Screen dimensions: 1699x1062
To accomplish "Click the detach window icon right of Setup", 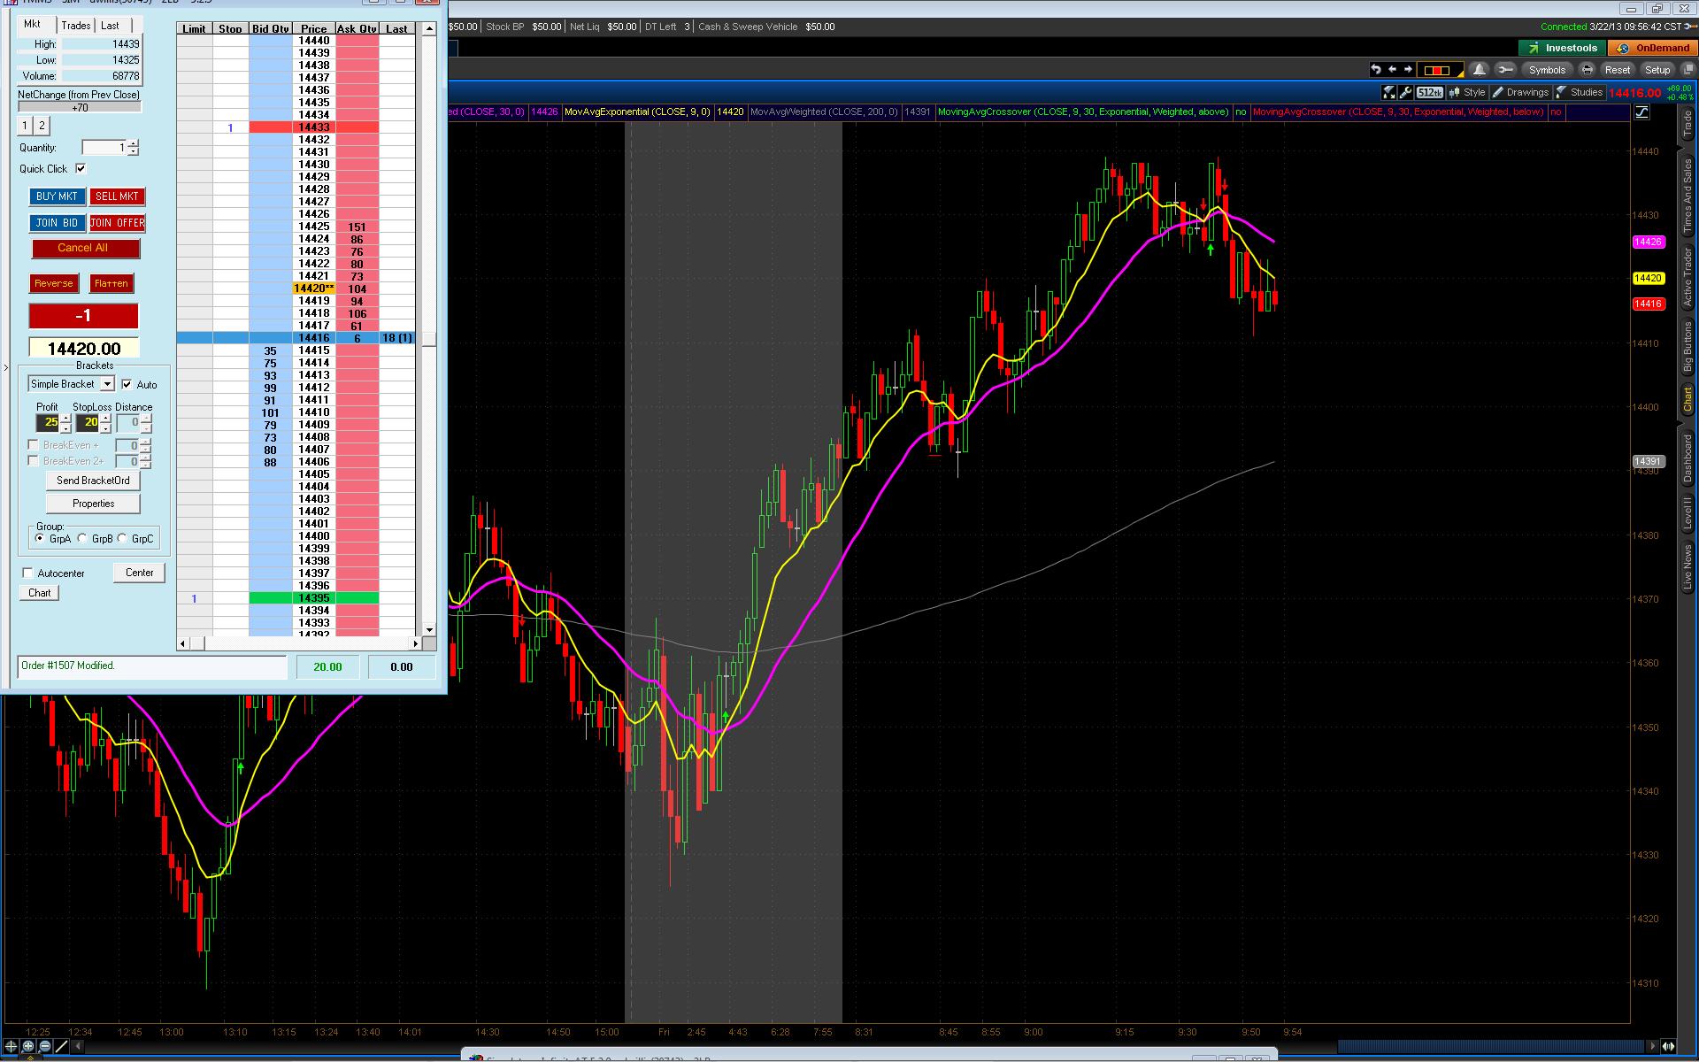I will [1688, 70].
